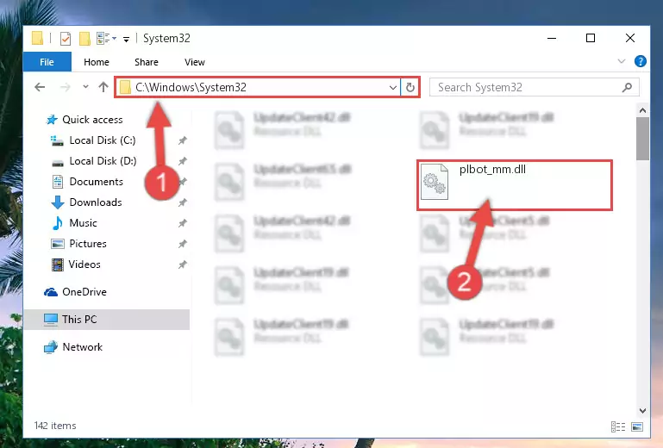Close the System32 Explorer window
663x448 pixels.
click(x=630, y=38)
